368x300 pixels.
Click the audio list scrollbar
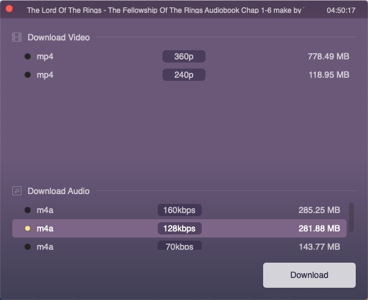click(351, 217)
